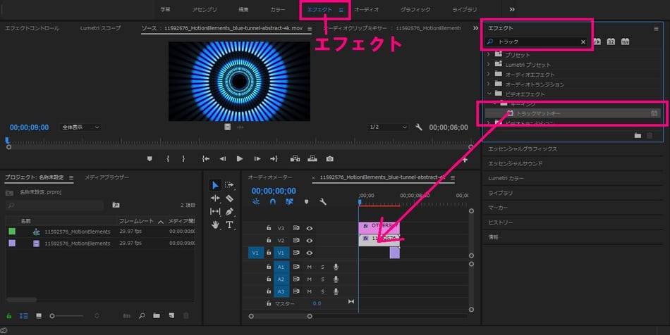Screen dimensions: 670x335
Task: Open the エッセンシャルグラフィックス panel
Action: coord(523,149)
